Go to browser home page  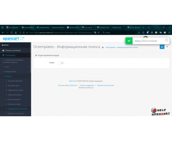click(16, 33)
